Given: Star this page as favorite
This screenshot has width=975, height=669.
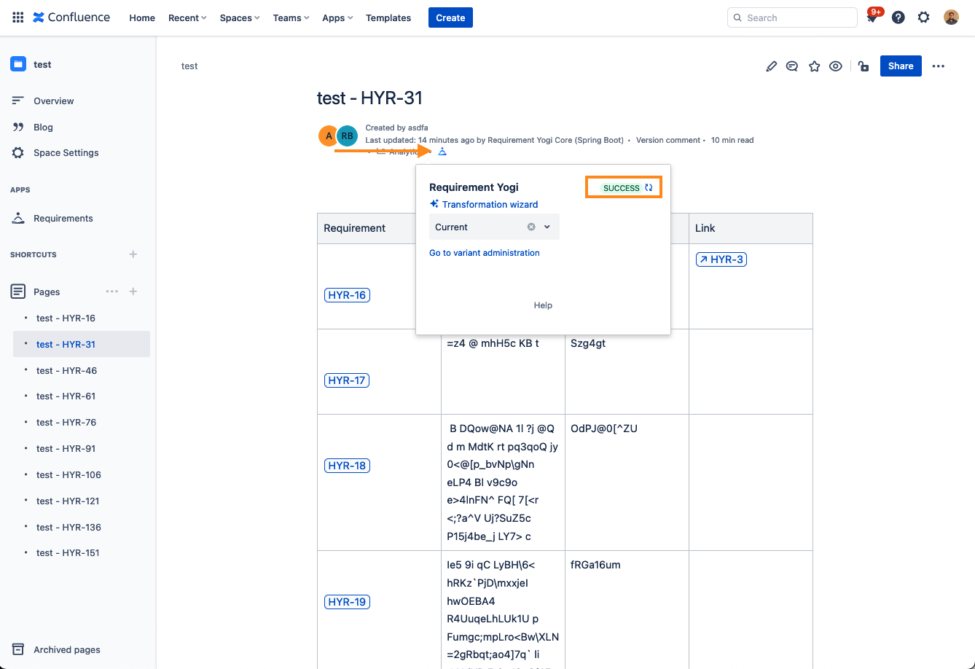Looking at the screenshot, I should pyautogui.click(x=815, y=66).
